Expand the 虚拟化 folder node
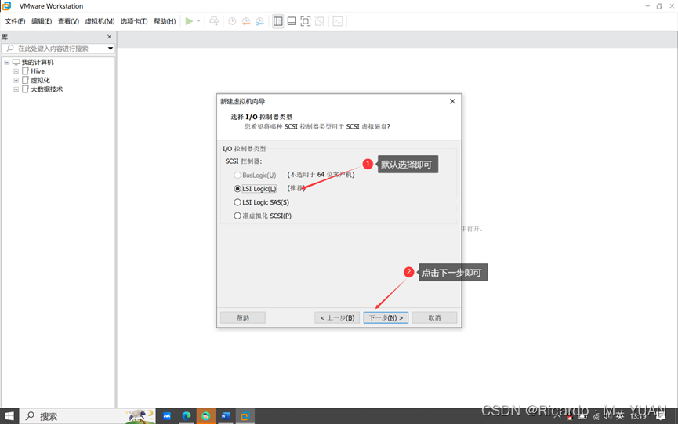678x424 pixels. [16, 81]
